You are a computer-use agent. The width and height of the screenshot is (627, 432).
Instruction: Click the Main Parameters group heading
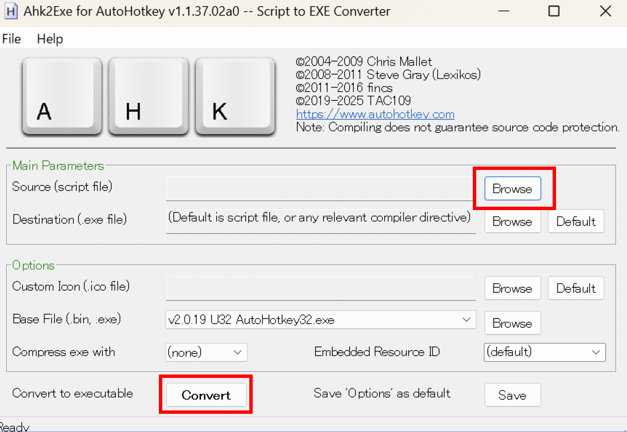[58, 166]
